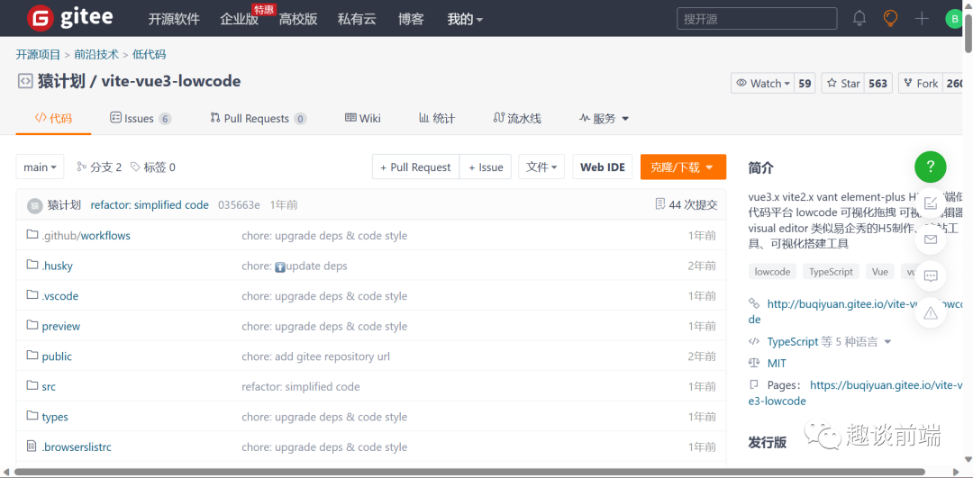This screenshot has height=478, width=973.
Task: Switch to the 流水线 tab
Action: [x=517, y=119]
